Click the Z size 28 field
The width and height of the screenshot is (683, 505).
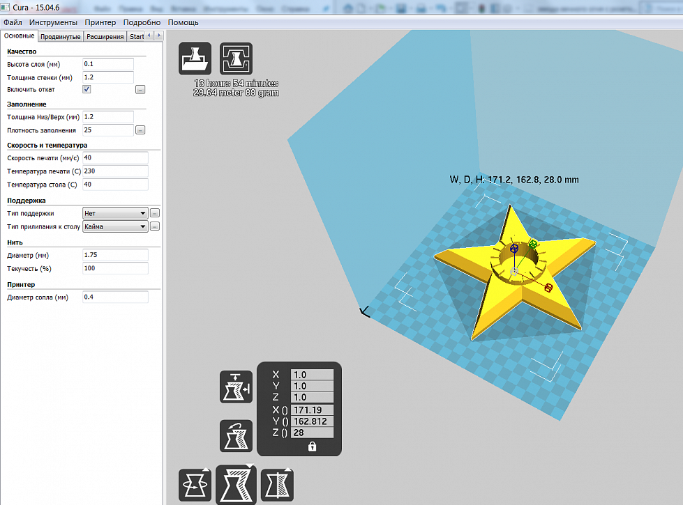(313, 433)
